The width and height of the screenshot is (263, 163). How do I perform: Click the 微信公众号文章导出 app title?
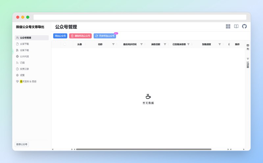click(30, 27)
